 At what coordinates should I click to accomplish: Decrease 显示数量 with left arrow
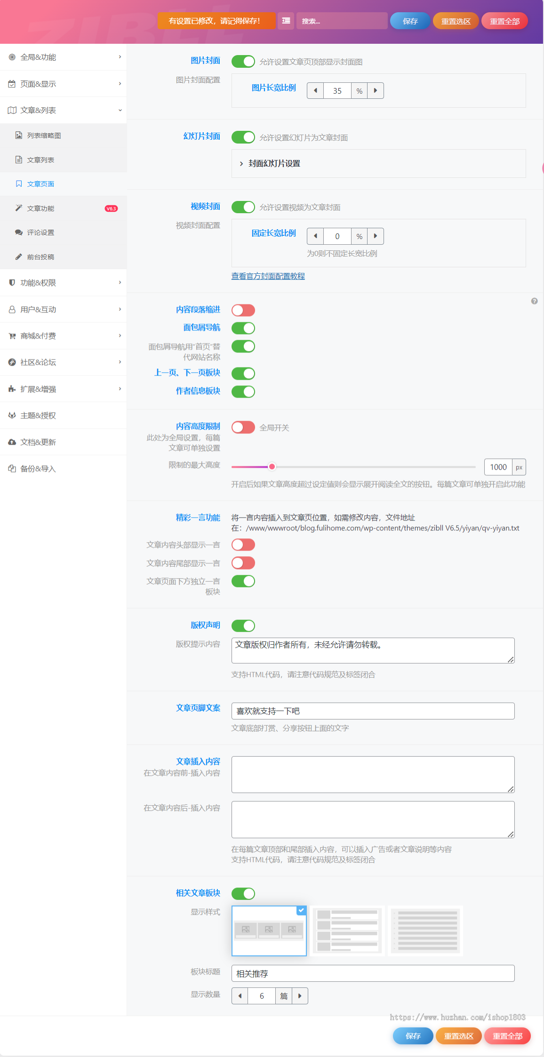coord(240,996)
